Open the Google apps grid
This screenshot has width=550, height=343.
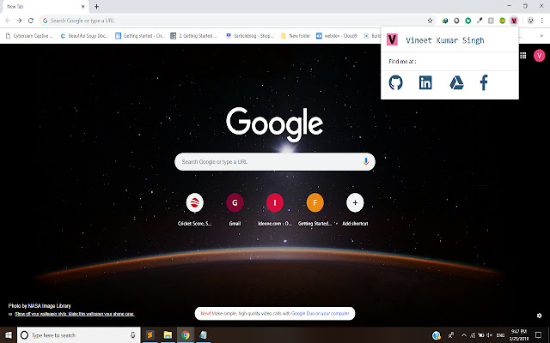coord(523,55)
